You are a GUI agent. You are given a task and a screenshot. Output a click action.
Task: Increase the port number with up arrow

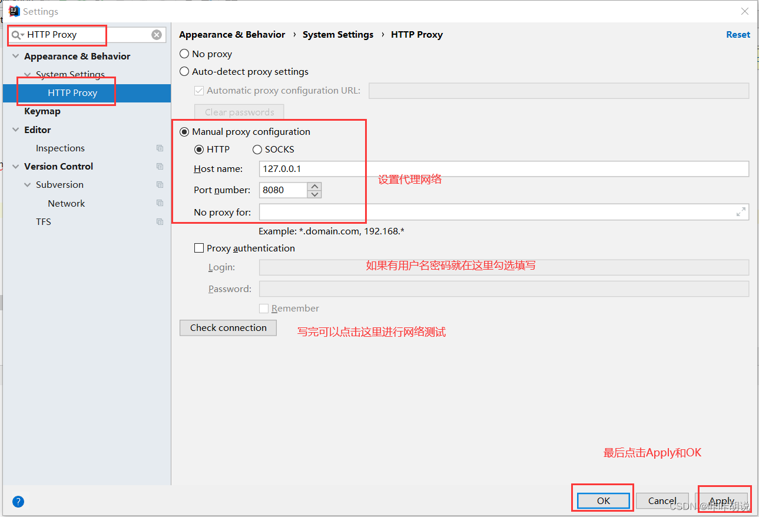tap(314, 186)
